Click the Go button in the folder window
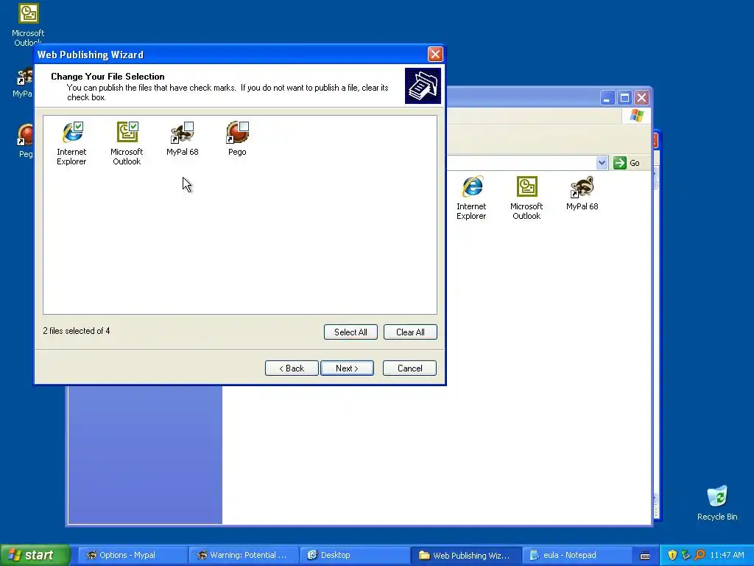The image size is (754, 566). (627, 163)
